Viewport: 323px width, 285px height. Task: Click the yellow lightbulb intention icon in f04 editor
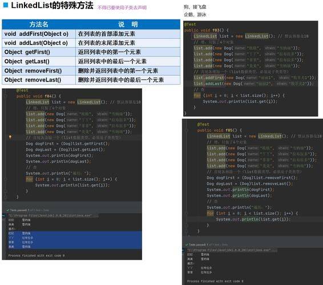coord(10,137)
